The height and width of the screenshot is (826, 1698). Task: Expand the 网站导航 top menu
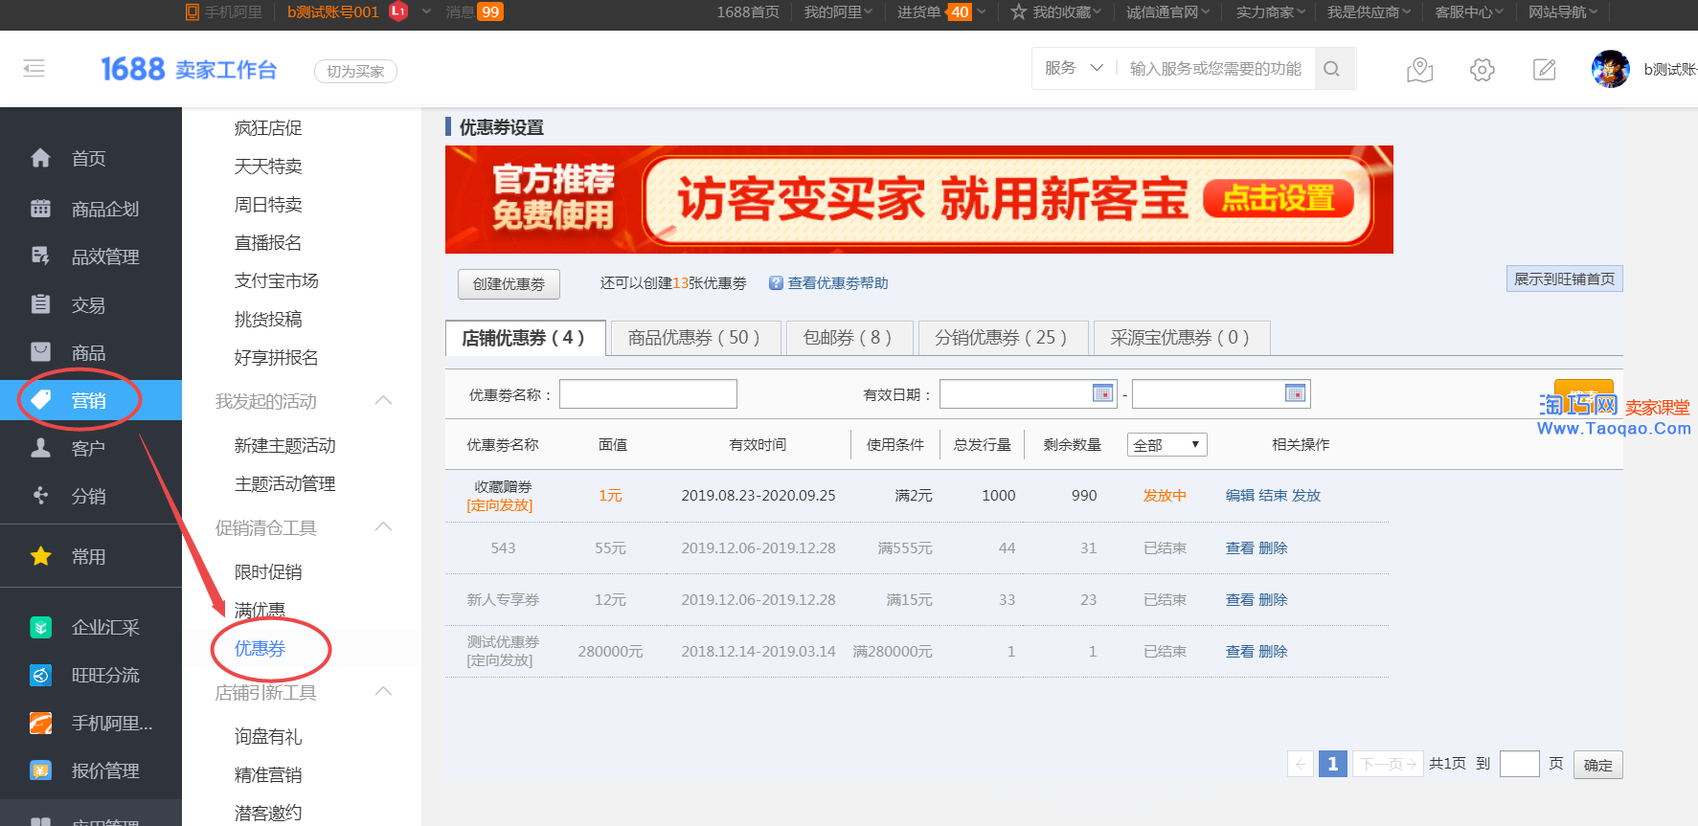pos(1563,11)
